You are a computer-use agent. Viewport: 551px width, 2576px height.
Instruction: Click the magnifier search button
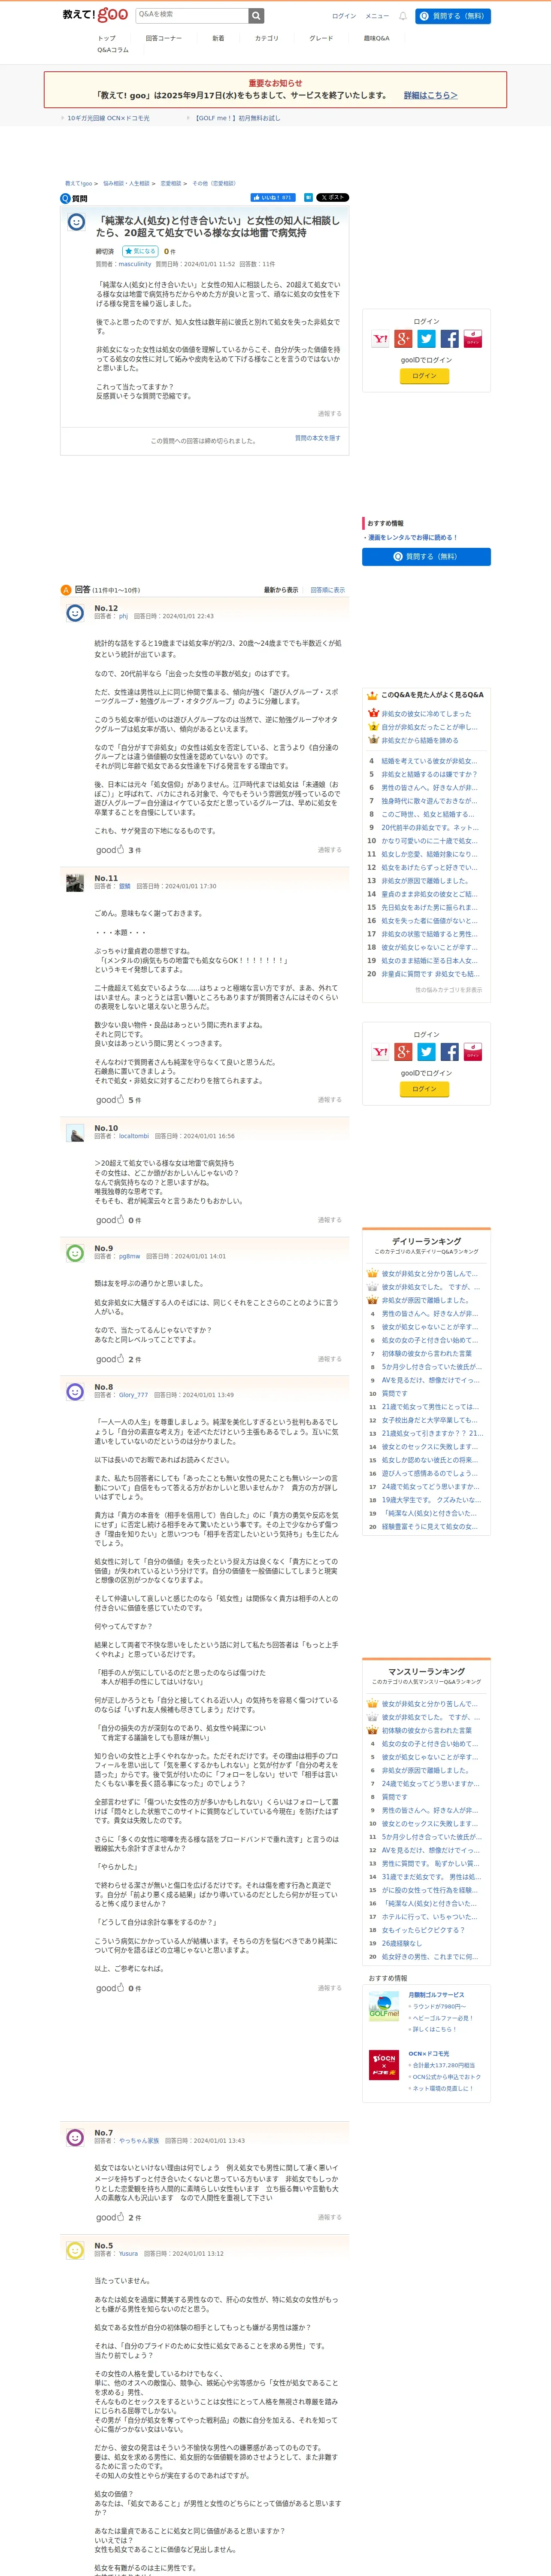coord(256,15)
